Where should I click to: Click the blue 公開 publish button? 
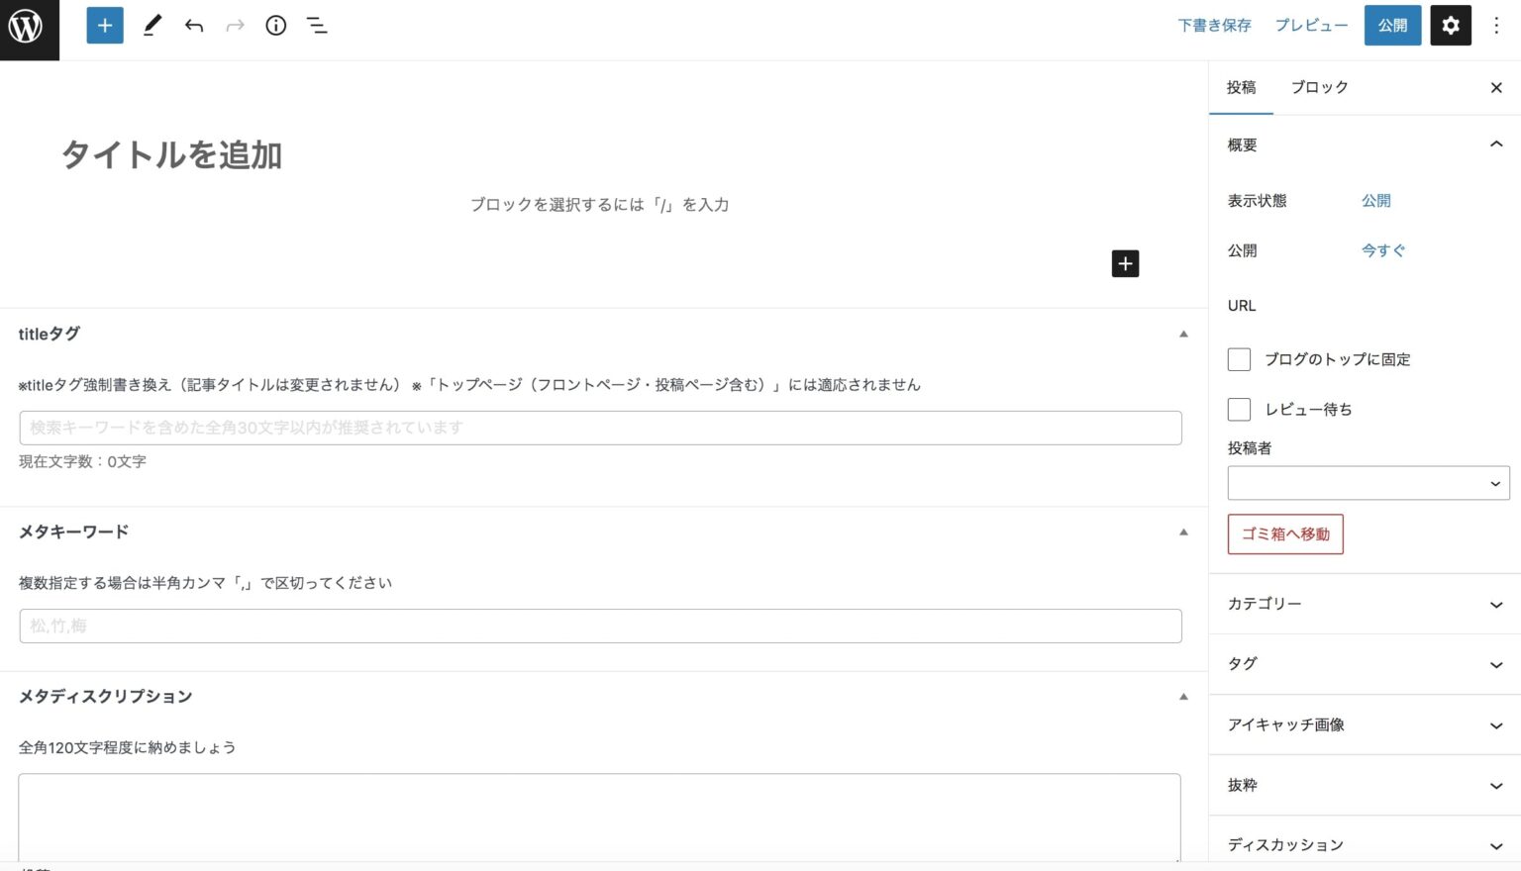pyautogui.click(x=1392, y=26)
